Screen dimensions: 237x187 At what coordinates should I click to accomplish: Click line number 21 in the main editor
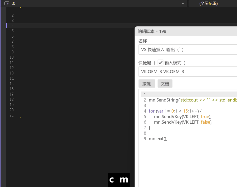pos(12,115)
